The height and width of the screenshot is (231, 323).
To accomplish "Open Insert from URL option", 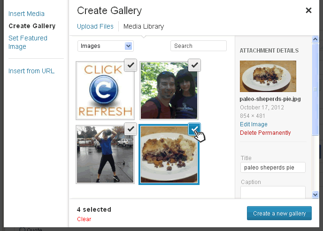I will 31,71.
